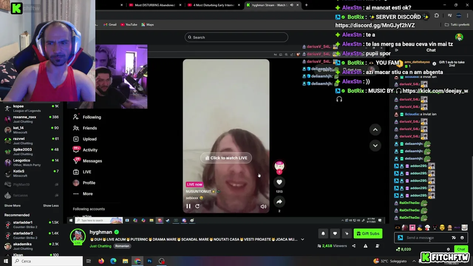Open the Just Chatting category link
473x266 pixels.
pyautogui.click(x=100, y=246)
